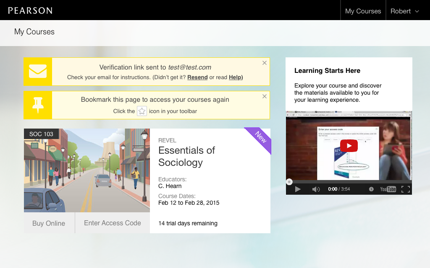The image size is (430, 268).
Task: Open the SOC 103 course street image
Action: pos(87,170)
